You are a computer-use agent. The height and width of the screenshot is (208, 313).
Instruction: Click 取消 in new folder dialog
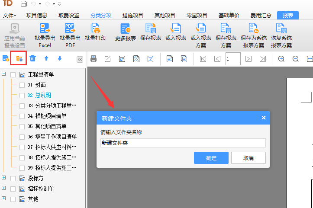pos(248,158)
